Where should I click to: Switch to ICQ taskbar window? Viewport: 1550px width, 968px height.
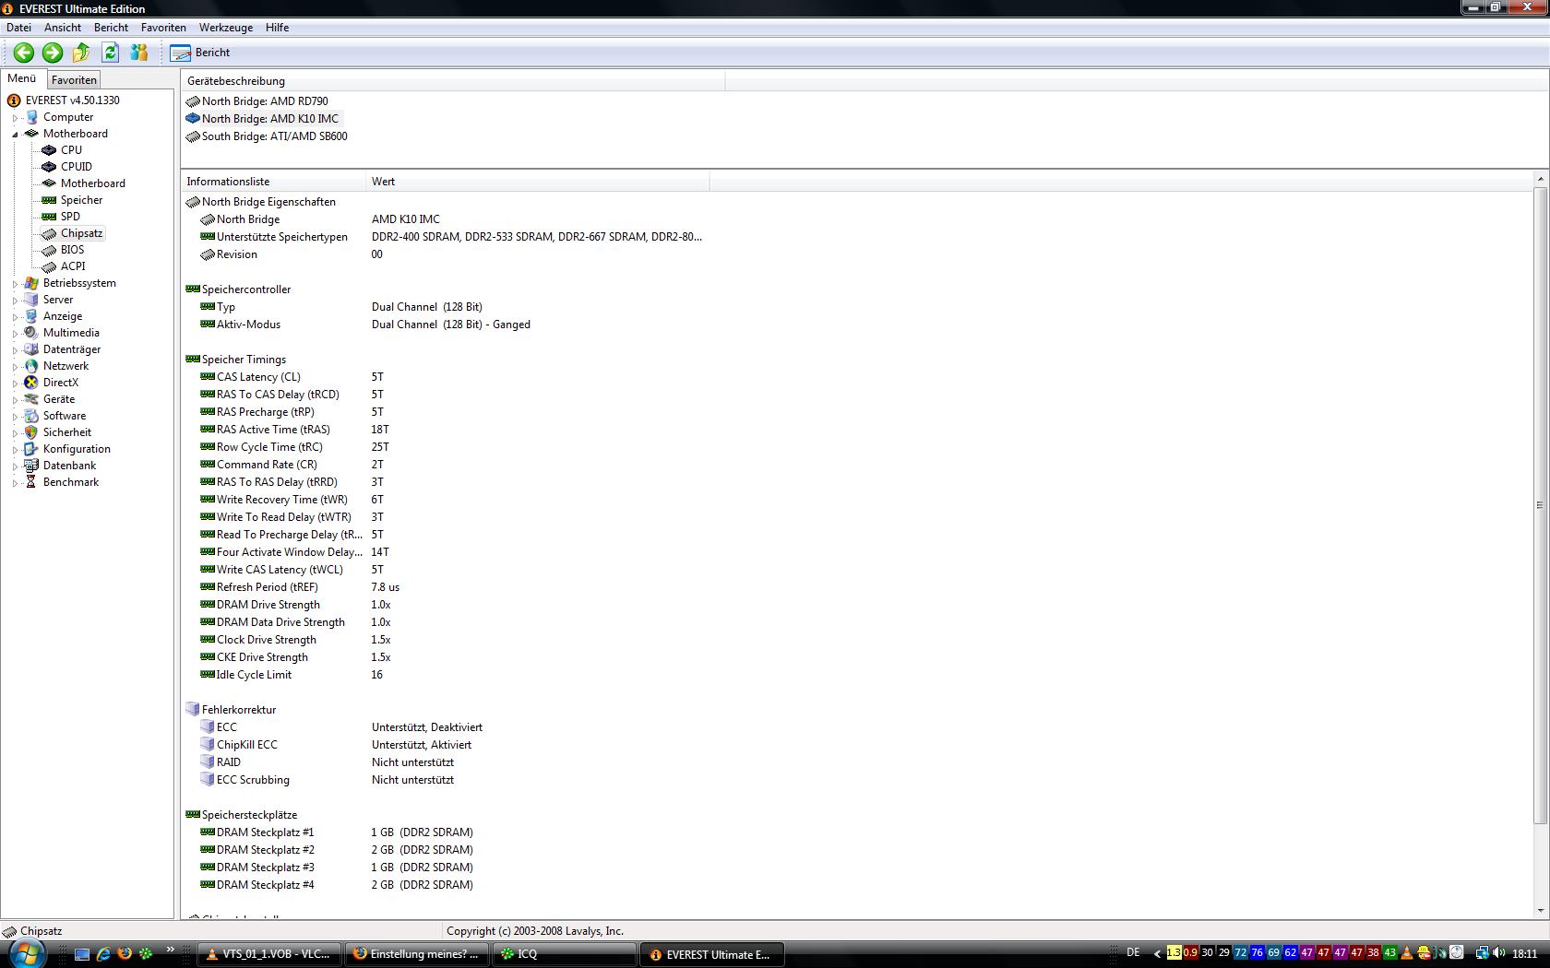[x=566, y=954]
